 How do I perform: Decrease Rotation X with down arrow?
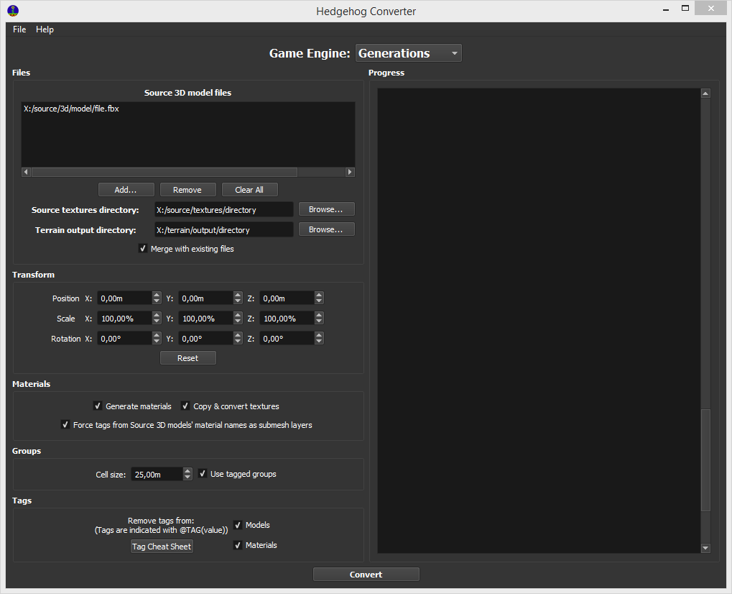tap(157, 342)
